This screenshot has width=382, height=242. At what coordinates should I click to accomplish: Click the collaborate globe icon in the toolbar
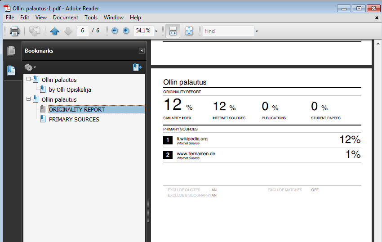(x=34, y=31)
